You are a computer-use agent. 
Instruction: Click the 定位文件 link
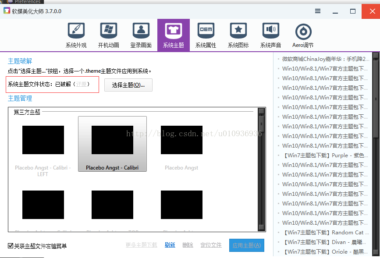[211, 245]
